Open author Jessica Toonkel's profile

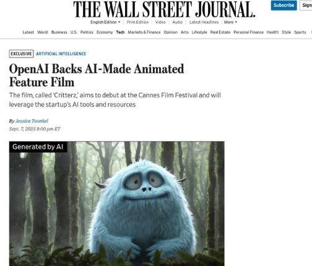(32, 121)
